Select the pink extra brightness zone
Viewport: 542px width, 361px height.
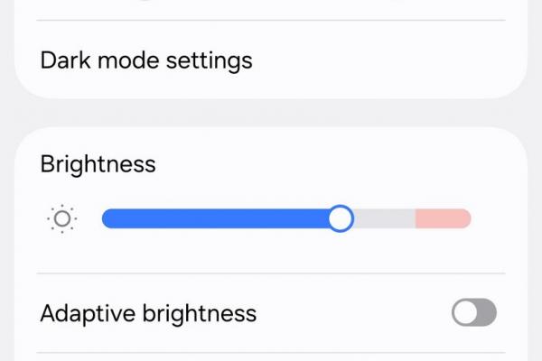tap(443, 218)
